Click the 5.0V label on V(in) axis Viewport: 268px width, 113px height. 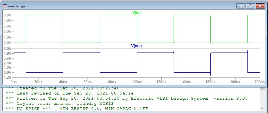pos(7,15)
